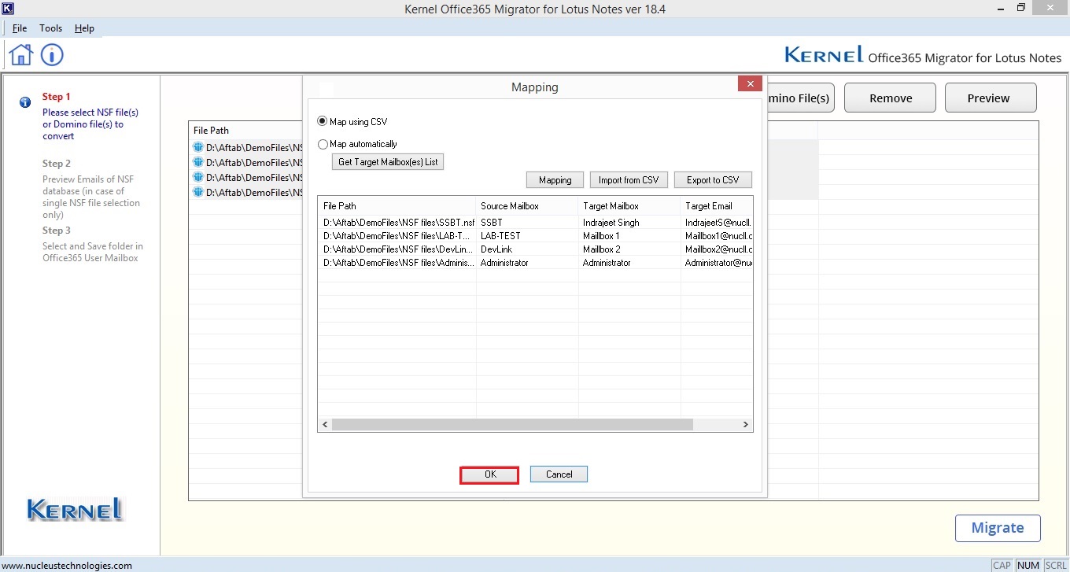
Task: Click Get Target Mailbox(es) List button
Action: (388, 162)
